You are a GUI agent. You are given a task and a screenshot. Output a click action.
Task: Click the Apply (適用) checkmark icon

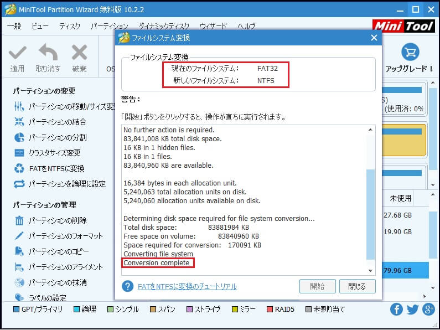17,53
